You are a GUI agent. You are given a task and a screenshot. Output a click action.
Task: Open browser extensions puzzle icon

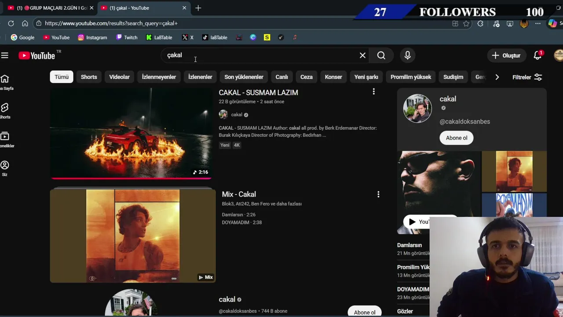(480, 24)
